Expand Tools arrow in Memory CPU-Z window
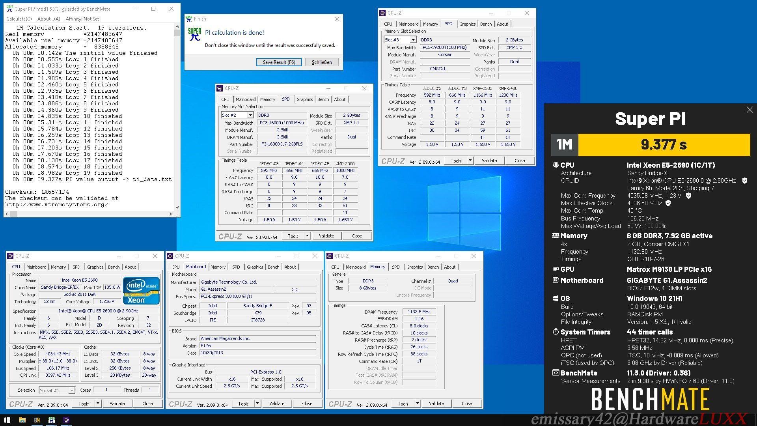This screenshot has width=757, height=426. click(x=417, y=404)
